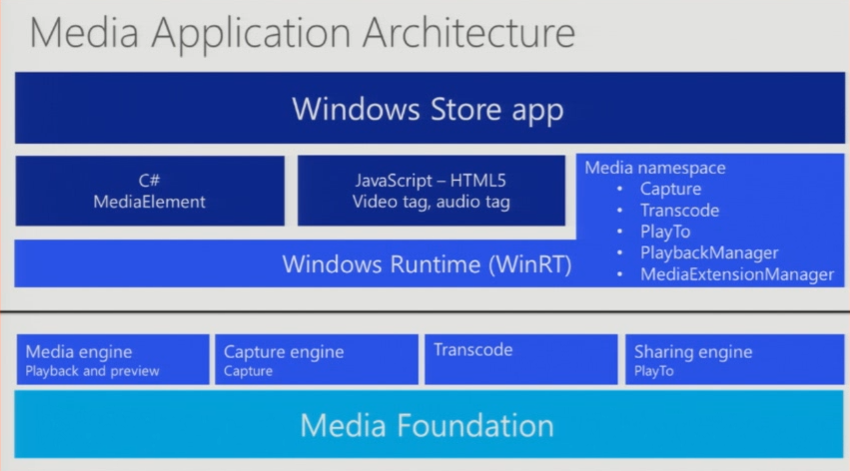Click the 'PlayTo' bullet under Media namespace
This screenshot has height=471, width=850.
point(665,232)
